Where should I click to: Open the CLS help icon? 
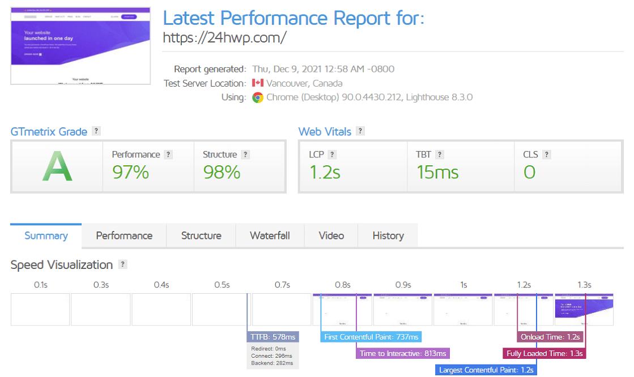546,155
